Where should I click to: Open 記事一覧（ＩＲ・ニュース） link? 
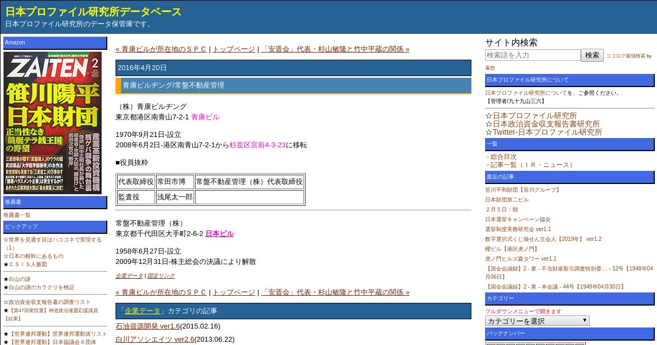coord(533,164)
